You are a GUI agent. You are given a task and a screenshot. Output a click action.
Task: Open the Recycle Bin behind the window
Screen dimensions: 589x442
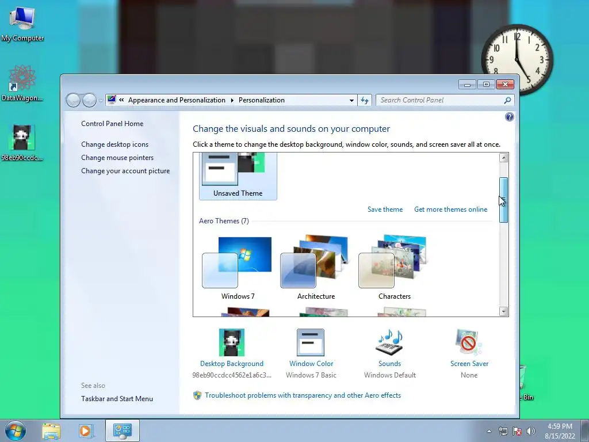point(526,382)
